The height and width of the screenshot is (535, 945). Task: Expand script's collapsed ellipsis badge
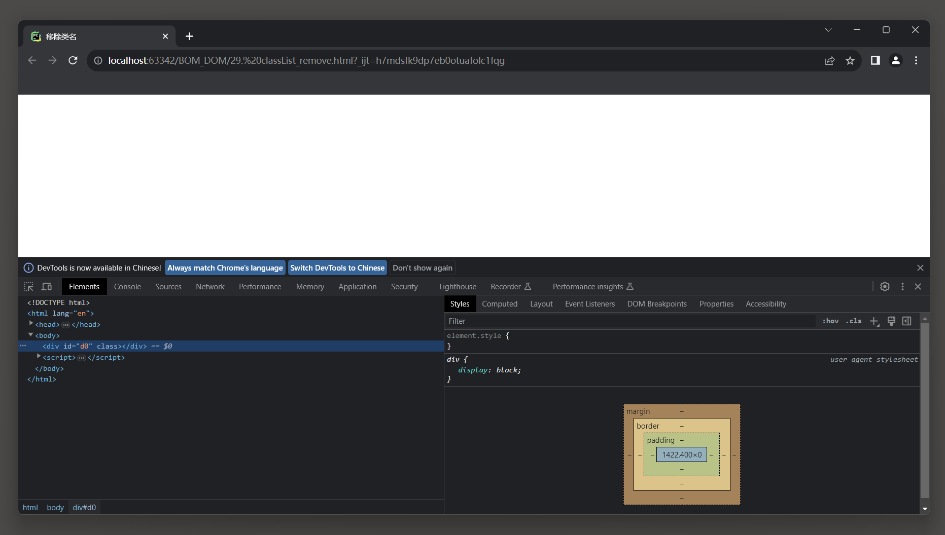[82, 358]
